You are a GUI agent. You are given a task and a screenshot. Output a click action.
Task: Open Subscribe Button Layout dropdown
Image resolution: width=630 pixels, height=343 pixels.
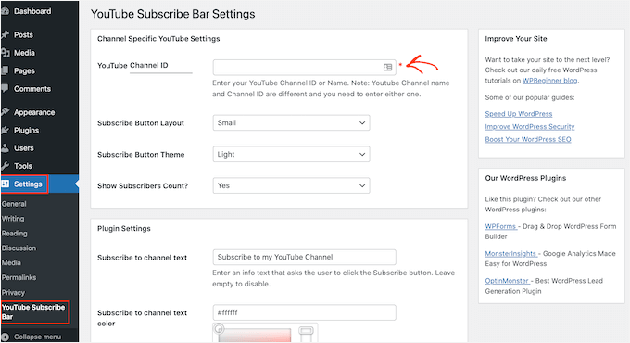(x=291, y=122)
